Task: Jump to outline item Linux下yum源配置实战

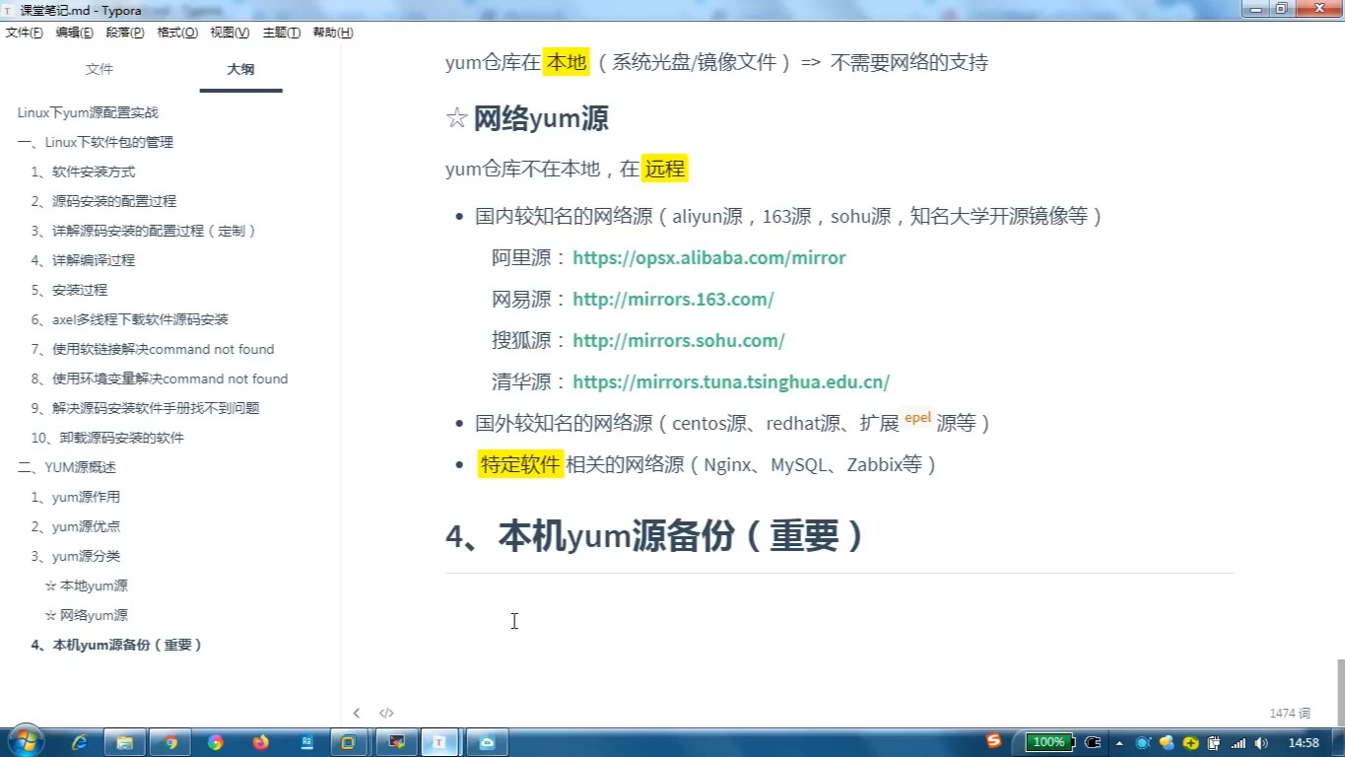Action: 88,112
